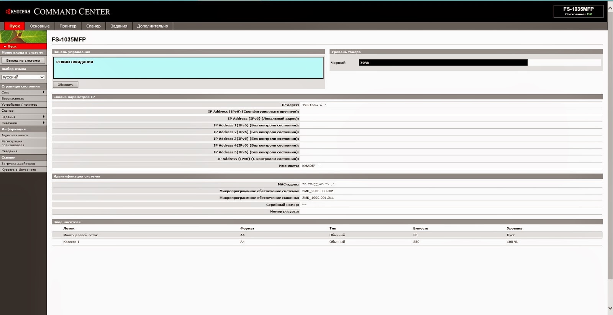The image size is (613, 315).
Task: Click the firmware version 2MK_1000.001.011
Action: pyautogui.click(x=318, y=198)
